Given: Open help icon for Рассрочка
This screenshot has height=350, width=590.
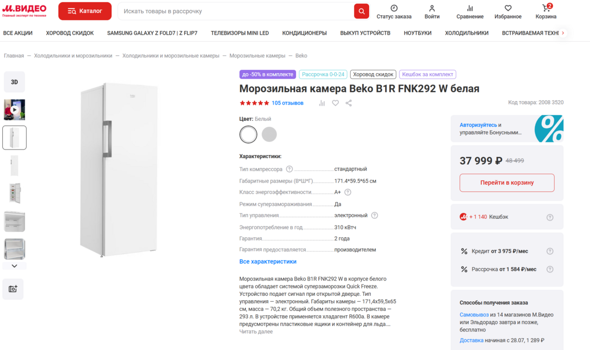Looking at the screenshot, I should 550,269.
